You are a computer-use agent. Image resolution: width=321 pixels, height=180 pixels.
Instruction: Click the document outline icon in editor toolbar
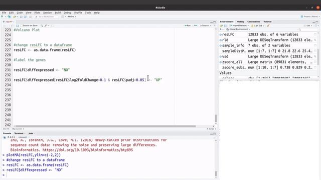tap(215, 25)
